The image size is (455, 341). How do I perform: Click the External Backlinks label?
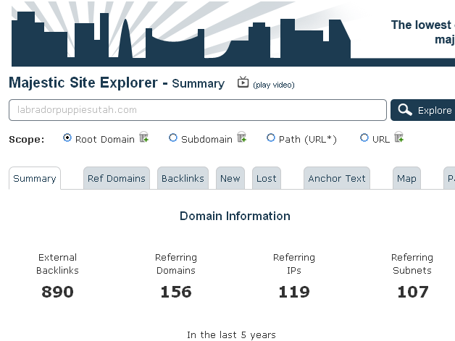click(x=57, y=264)
